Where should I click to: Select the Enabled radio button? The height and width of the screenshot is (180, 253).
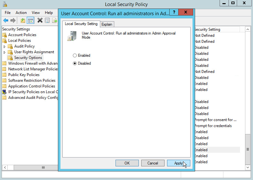point(75,55)
